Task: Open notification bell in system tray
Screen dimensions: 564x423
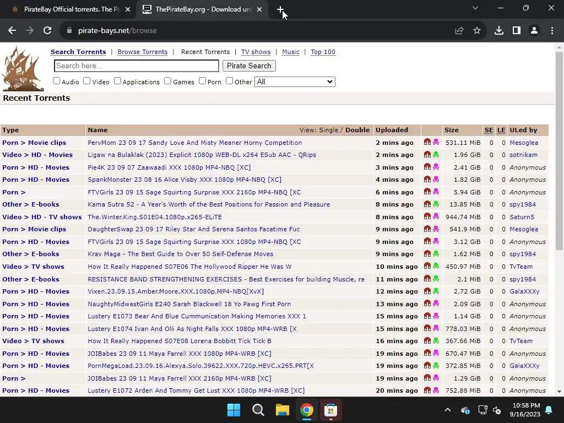Action: pos(549,410)
